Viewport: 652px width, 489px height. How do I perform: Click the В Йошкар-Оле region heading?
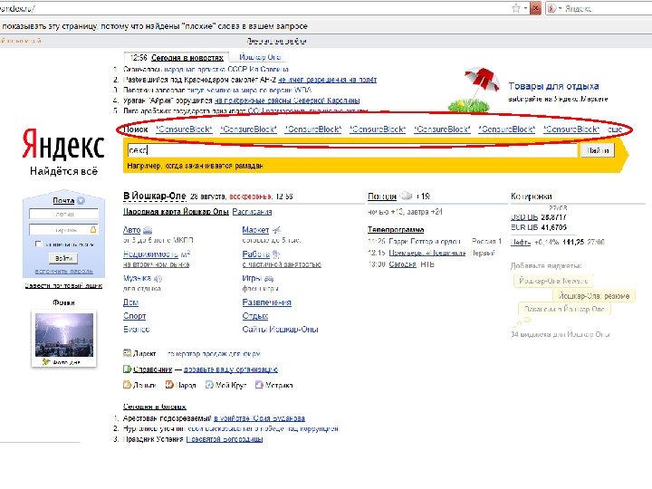(x=155, y=196)
